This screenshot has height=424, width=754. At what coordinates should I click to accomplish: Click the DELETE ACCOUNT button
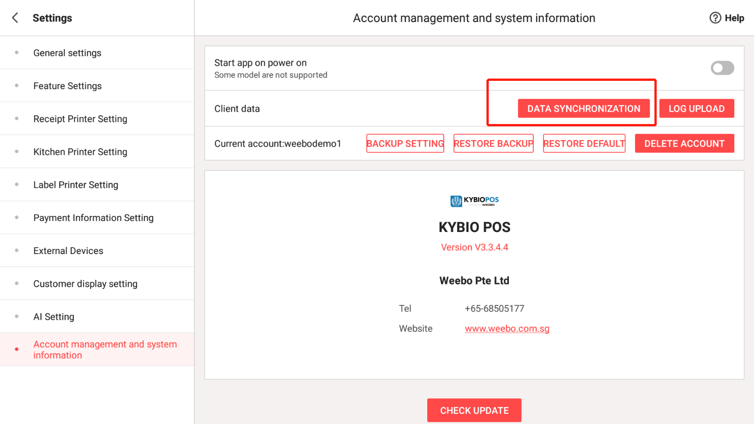[x=684, y=143]
